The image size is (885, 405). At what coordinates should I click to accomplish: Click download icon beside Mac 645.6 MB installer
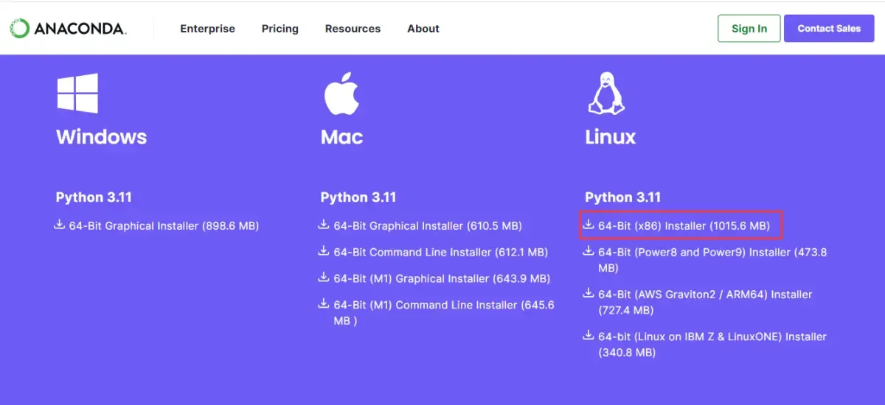(x=324, y=303)
